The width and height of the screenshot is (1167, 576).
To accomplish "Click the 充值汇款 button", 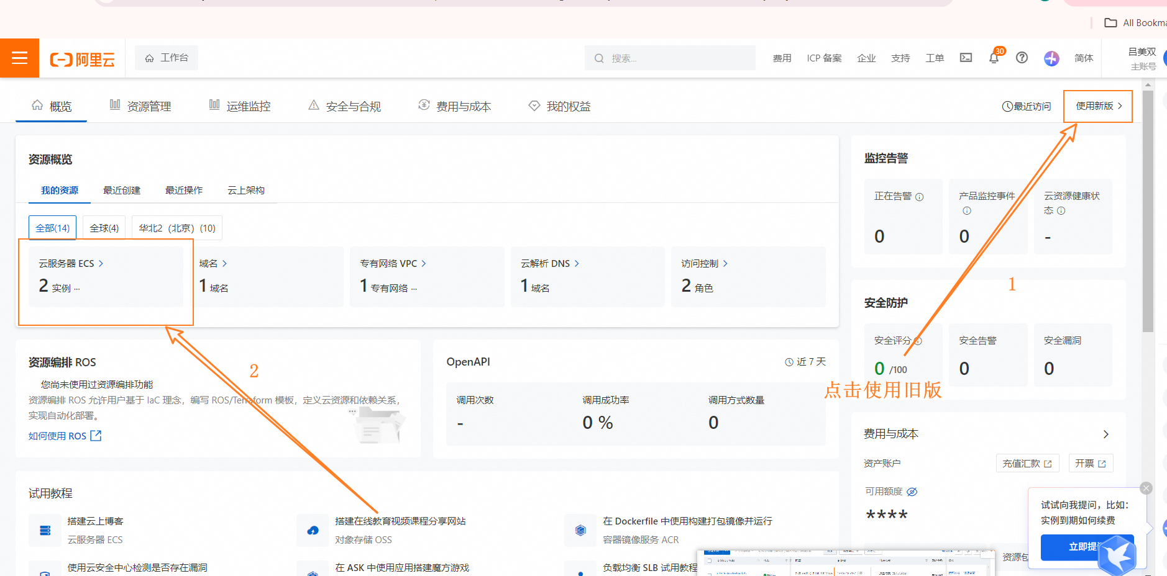I will (x=1027, y=463).
